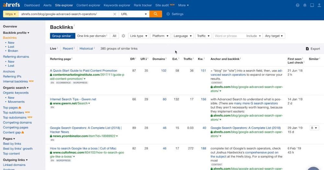Open the Quick-Start Guide to Paid Content Promotion link
324x170 pixels.
point(84,71)
